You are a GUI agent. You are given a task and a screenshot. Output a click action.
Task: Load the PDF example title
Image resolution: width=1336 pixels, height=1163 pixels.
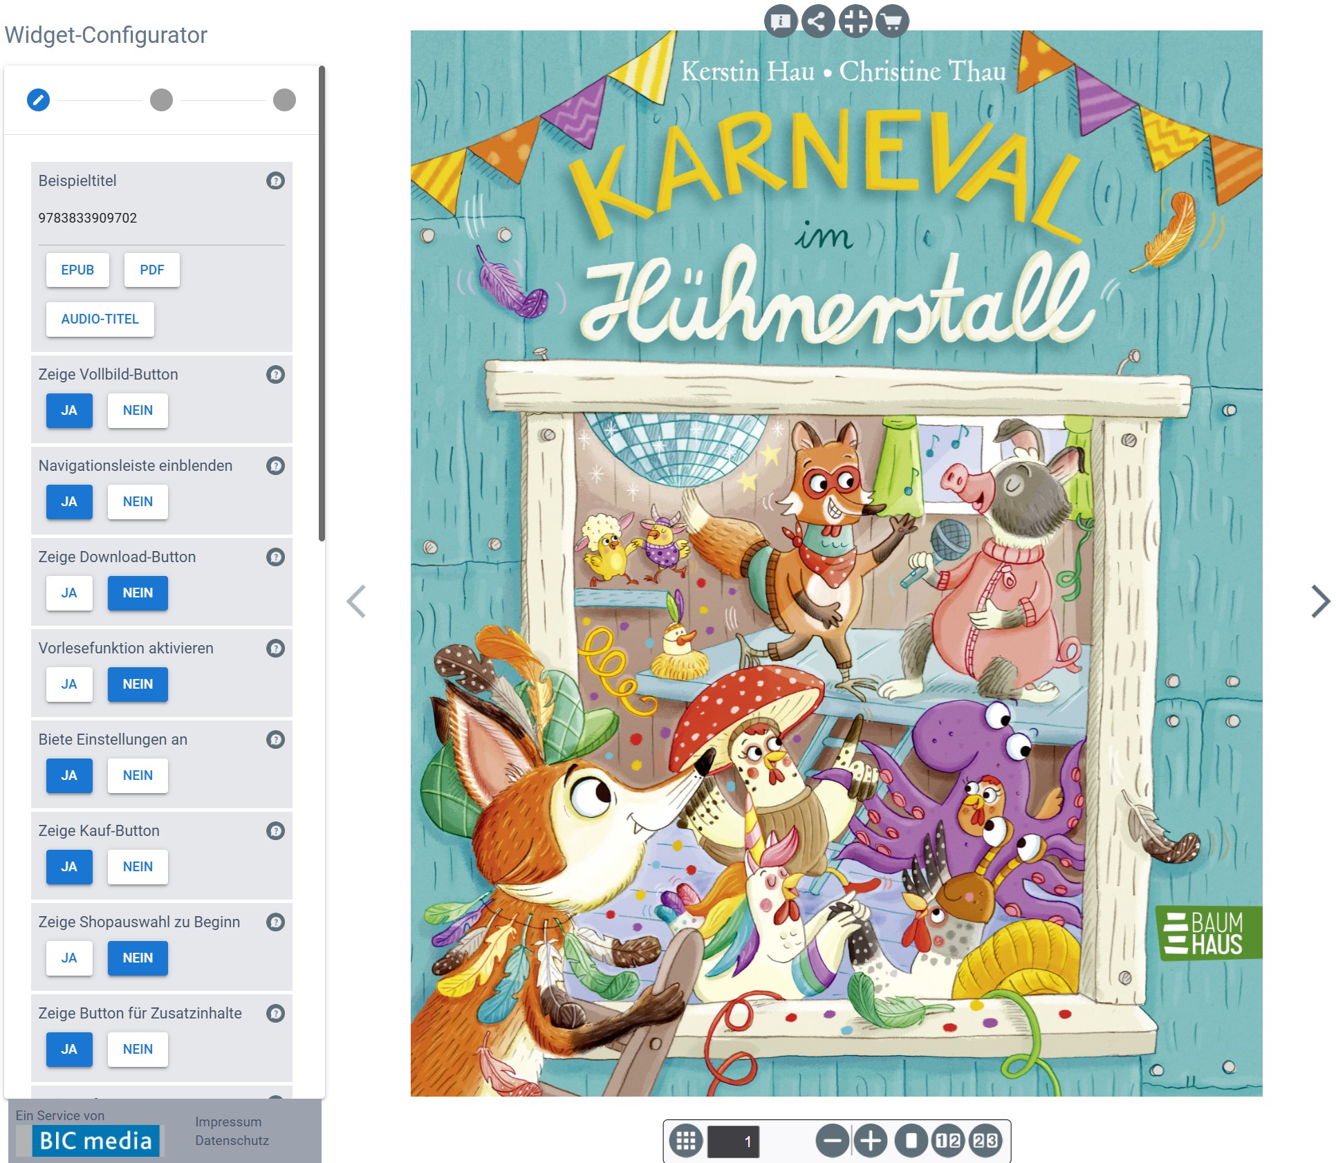coord(152,270)
